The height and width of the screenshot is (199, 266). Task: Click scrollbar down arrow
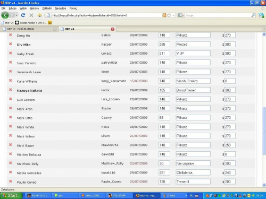coord(264,185)
